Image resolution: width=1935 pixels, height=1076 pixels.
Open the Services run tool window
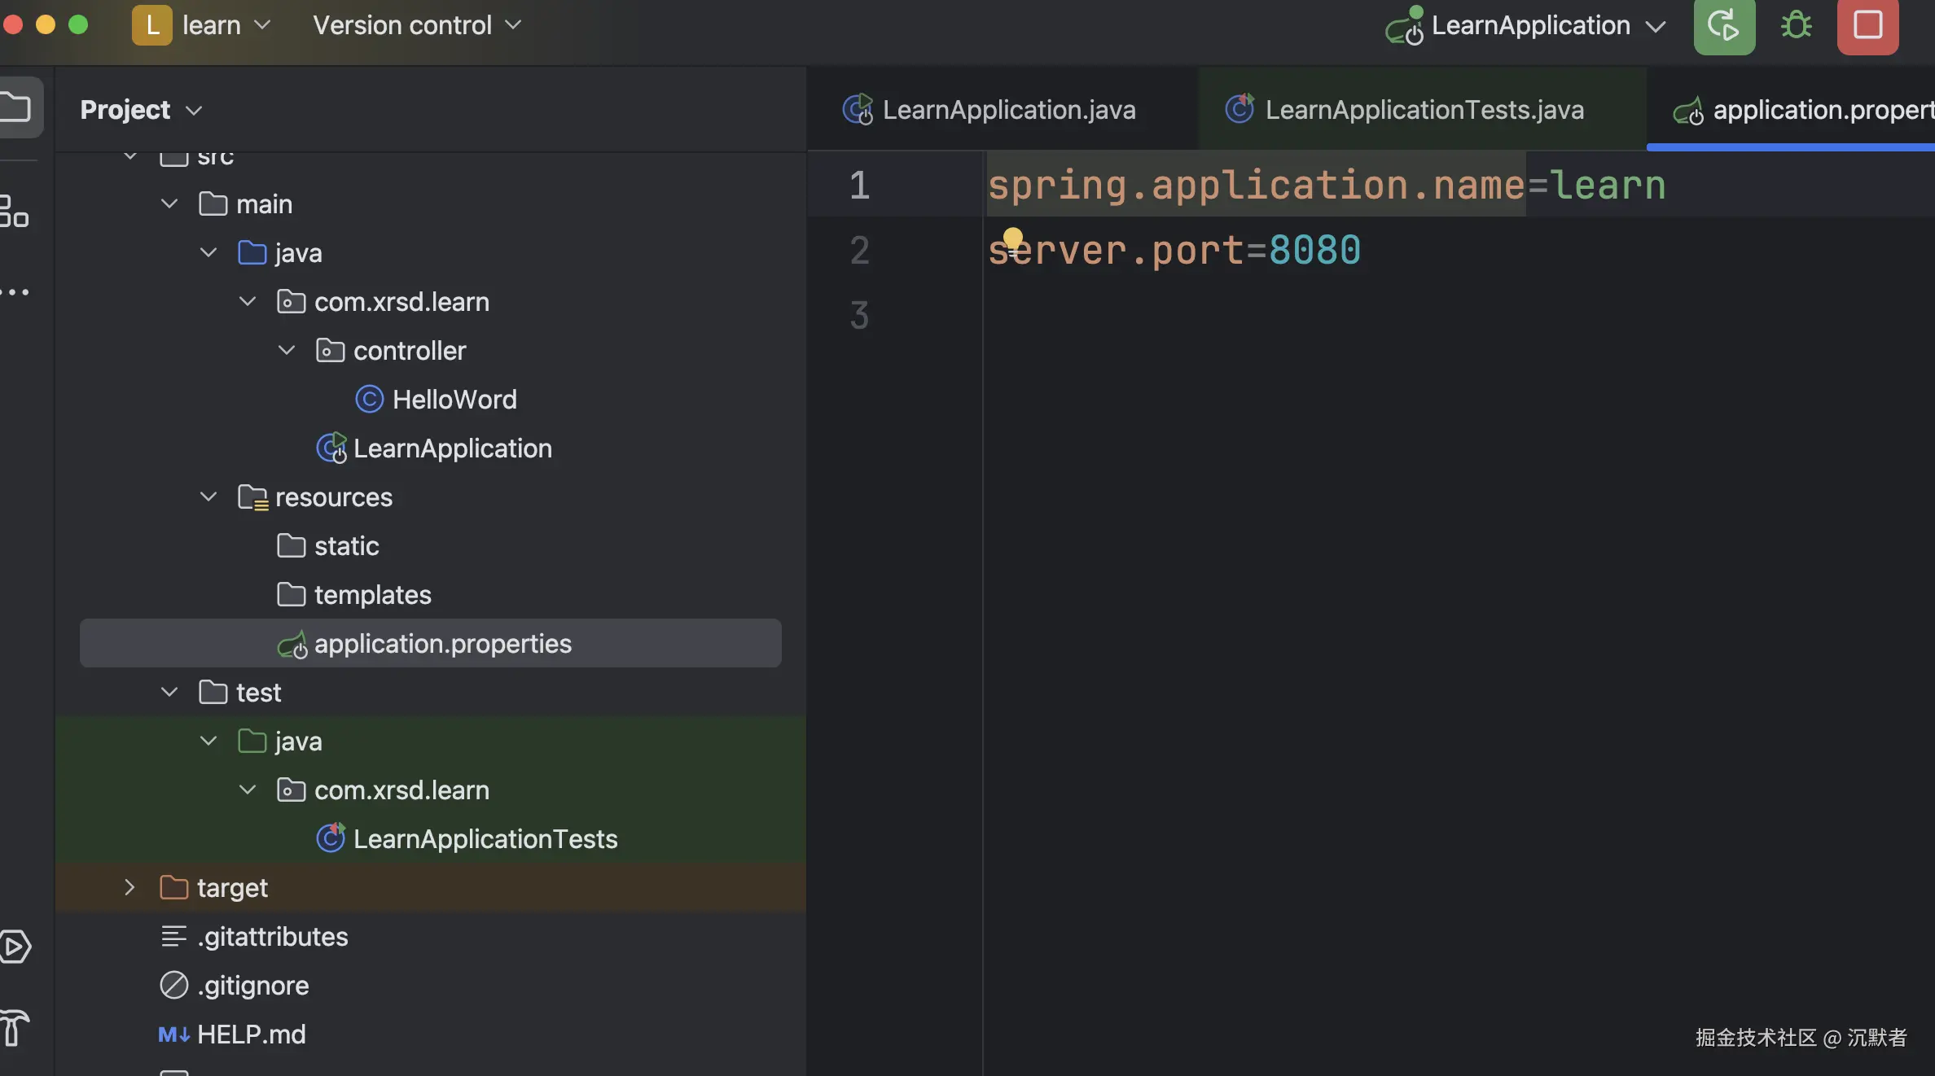coord(15,946)
